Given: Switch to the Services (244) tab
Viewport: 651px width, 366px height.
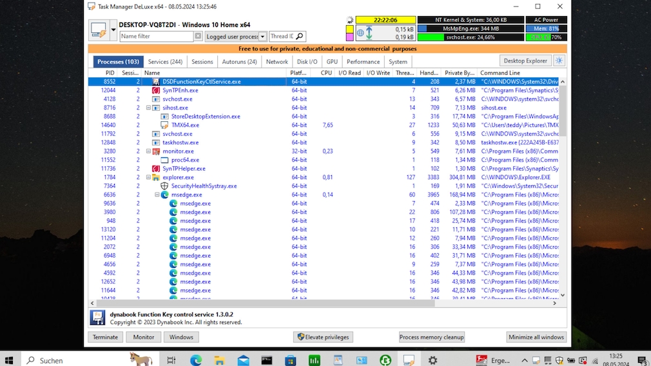Looking at the screenshot, I should point(165,62).
